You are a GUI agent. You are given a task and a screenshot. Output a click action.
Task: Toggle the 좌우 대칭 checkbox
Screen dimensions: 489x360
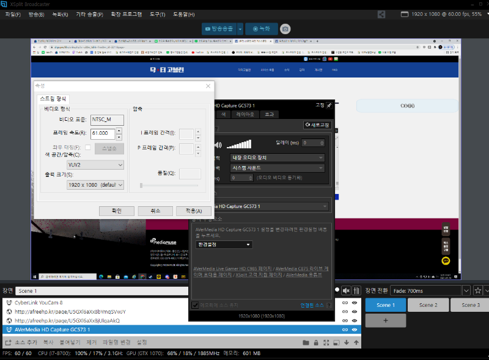(x=88, y=147)
